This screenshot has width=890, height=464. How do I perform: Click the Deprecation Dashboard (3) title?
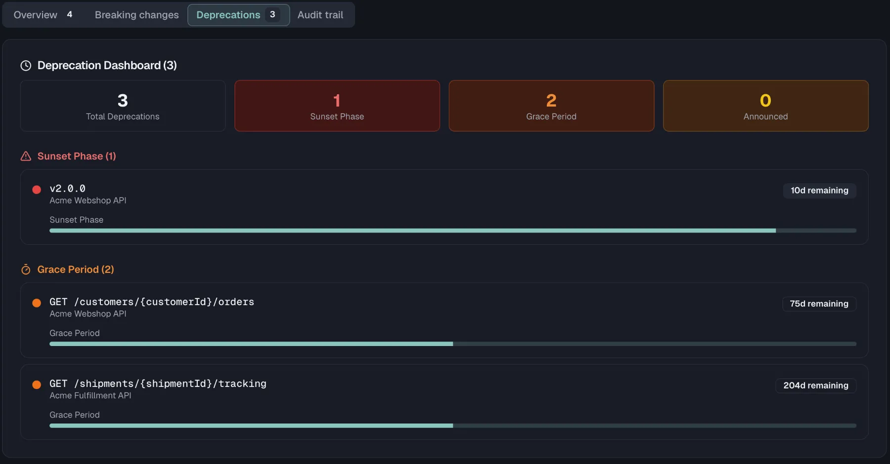coord(107,66)
